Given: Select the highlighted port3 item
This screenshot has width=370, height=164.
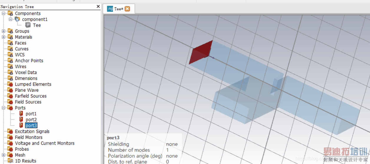Looking at the screenshot, I should tap(31, 125).
